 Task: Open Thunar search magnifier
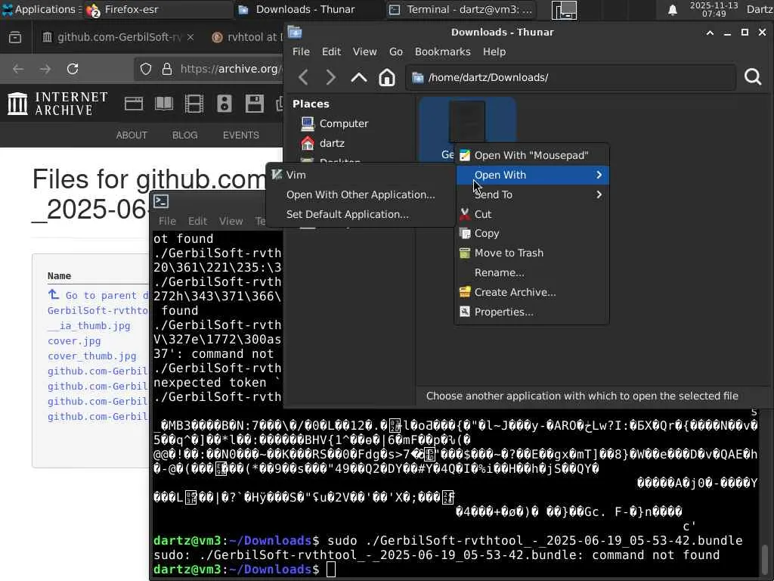click(752, 77)
